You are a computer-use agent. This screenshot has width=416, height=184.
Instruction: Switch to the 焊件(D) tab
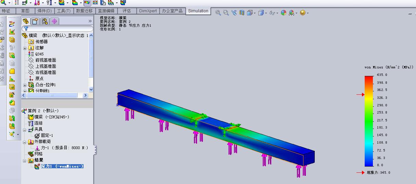point(45,11)
